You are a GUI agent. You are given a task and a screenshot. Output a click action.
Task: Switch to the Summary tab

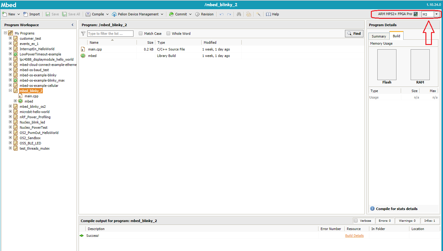[379, 36]
